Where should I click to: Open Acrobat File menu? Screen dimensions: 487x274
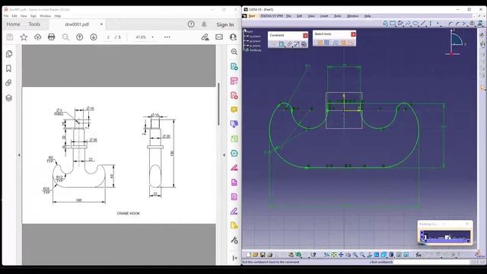[6, 16]
